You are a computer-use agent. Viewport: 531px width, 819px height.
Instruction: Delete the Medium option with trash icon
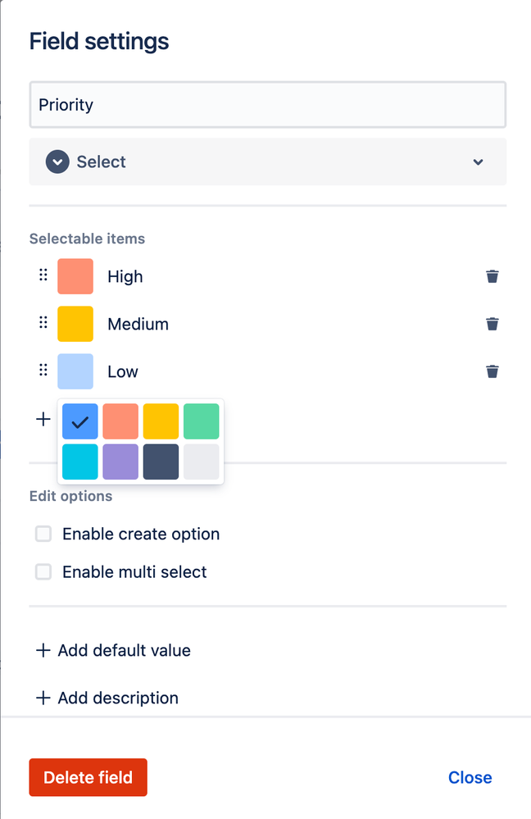point(492,324)
